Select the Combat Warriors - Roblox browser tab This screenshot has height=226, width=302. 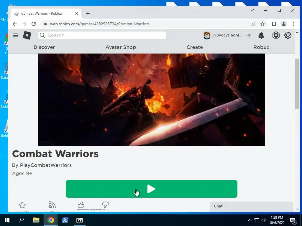(45, 14)
